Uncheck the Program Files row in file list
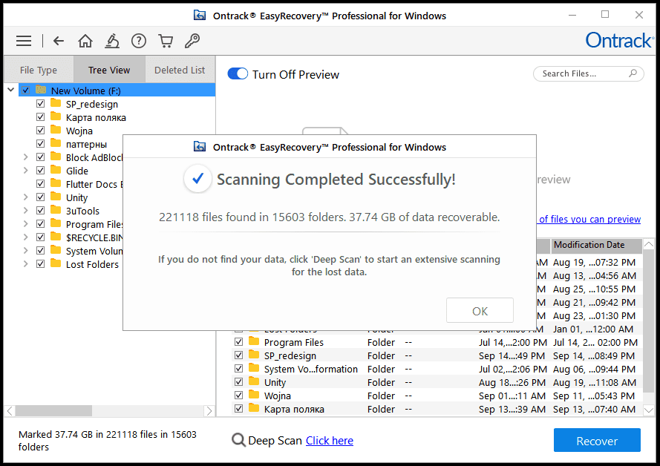This screenshot has width=660, height=466. click(x=239, y=342)
